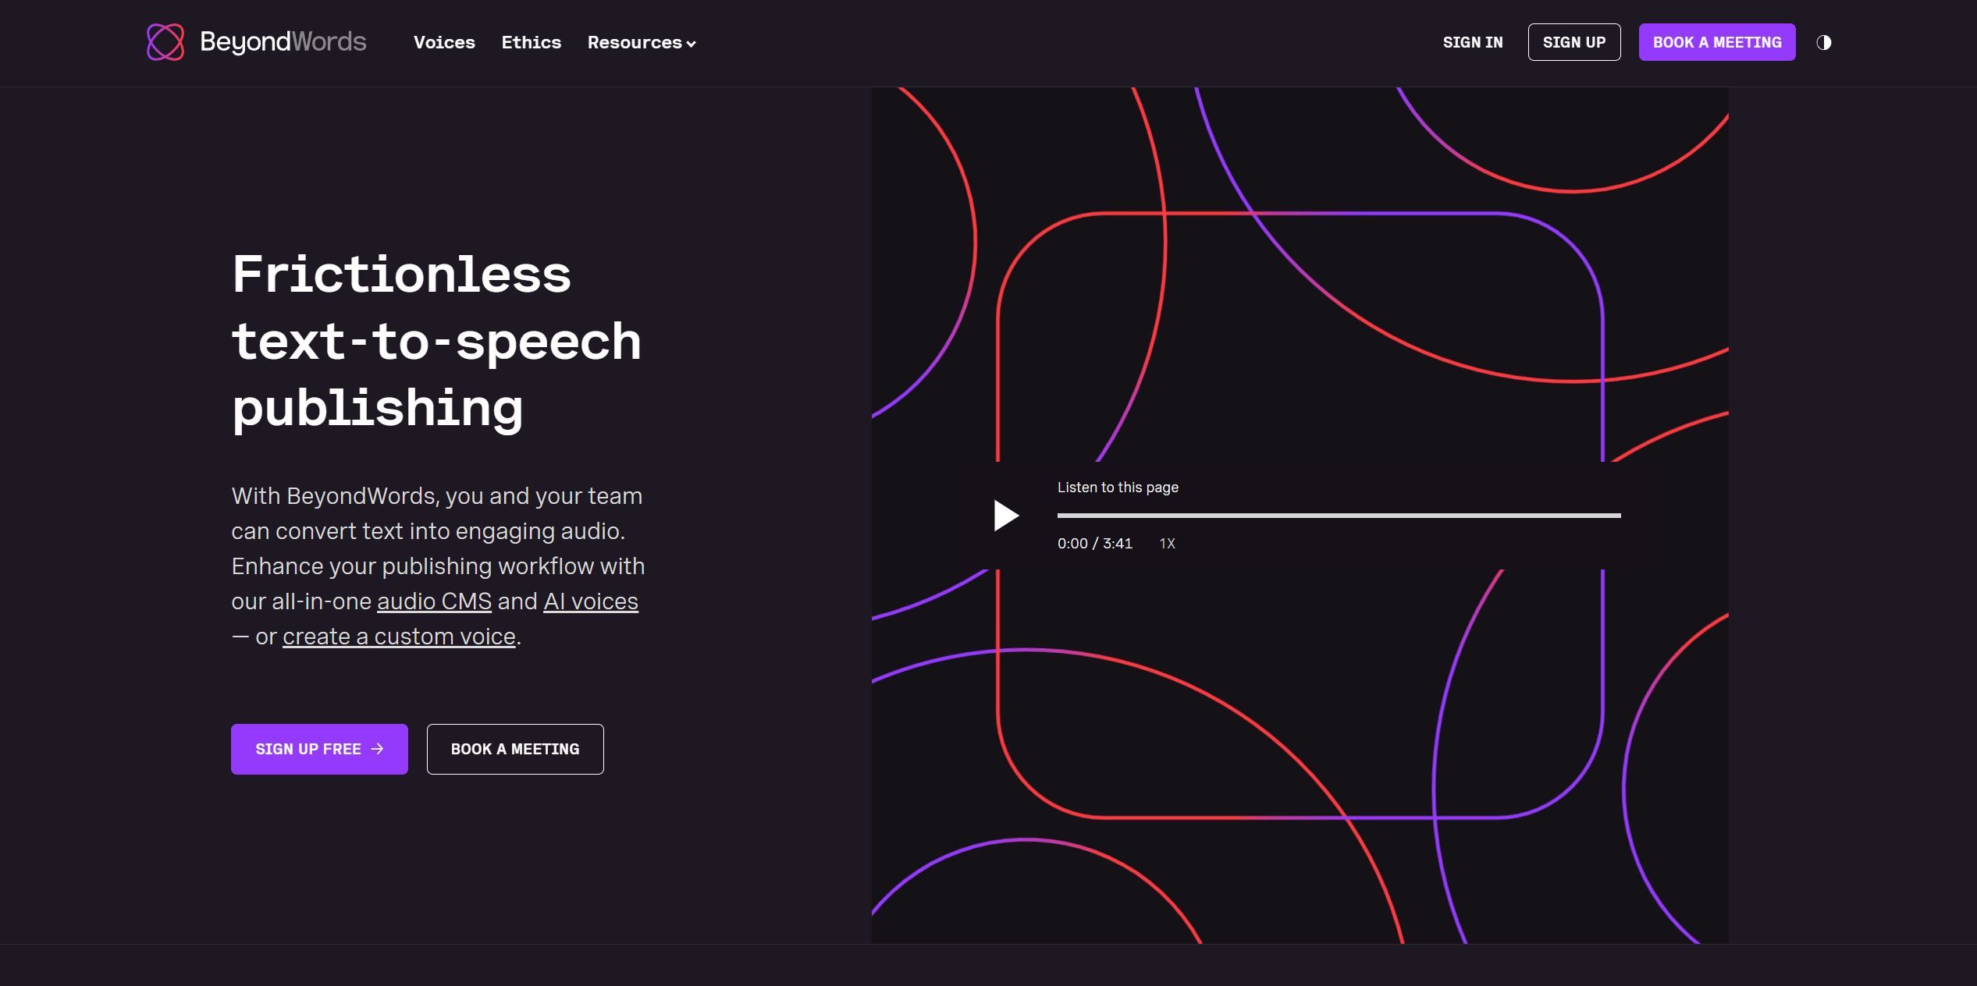Click the arrow icon inside Sign Up Free

click(376, 749)
